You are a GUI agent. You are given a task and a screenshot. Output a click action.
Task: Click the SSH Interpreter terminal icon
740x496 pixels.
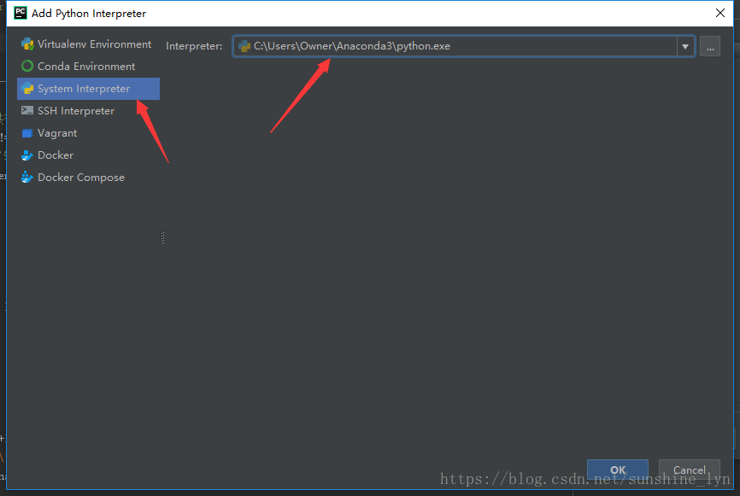tap(27, 110)
